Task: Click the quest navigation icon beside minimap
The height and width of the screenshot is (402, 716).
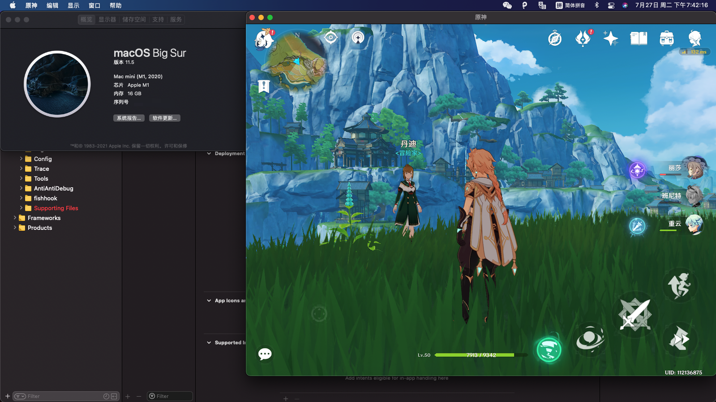Action: (x=358, y=38)
